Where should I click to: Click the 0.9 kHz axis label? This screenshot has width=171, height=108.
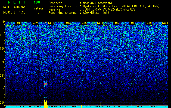coord(2,62)
